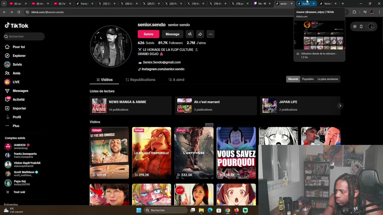Open Windows Start menu
This screenshot has height=215, width=383.
click(139, 210)
